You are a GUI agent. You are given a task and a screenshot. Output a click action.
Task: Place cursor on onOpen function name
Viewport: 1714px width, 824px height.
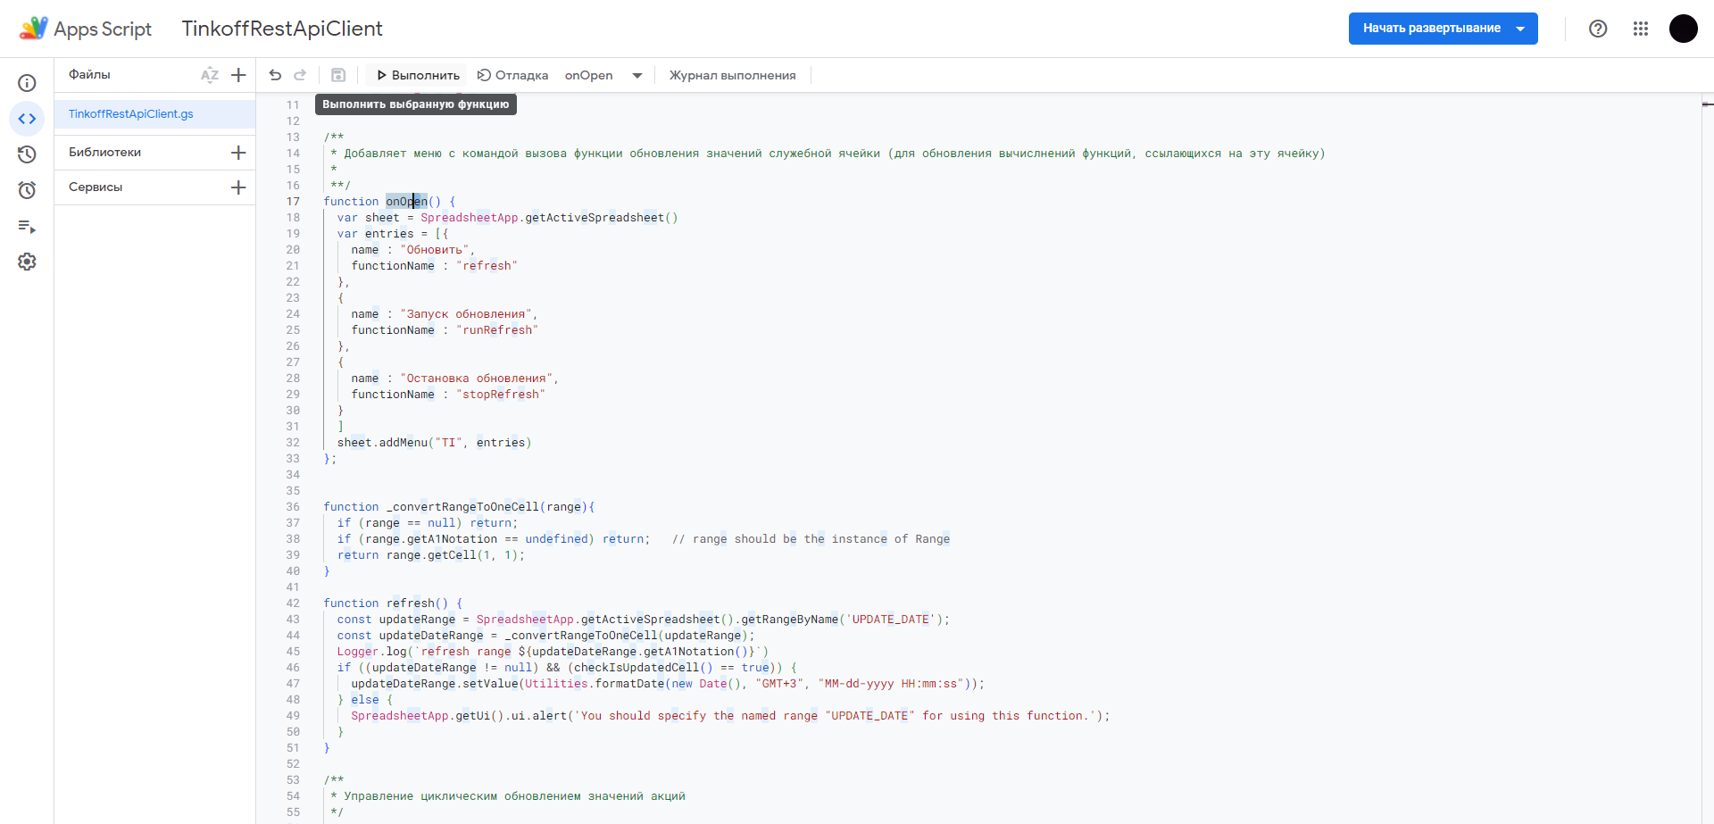point(406,202)
